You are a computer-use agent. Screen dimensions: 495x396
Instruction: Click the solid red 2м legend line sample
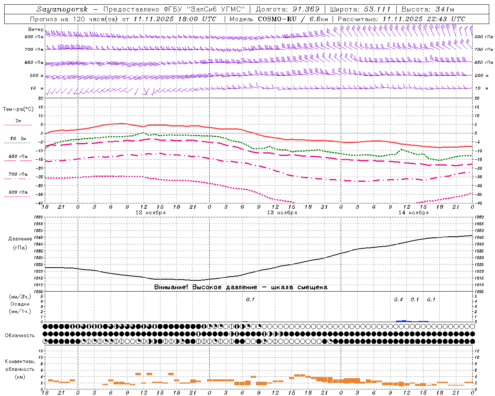18,125
